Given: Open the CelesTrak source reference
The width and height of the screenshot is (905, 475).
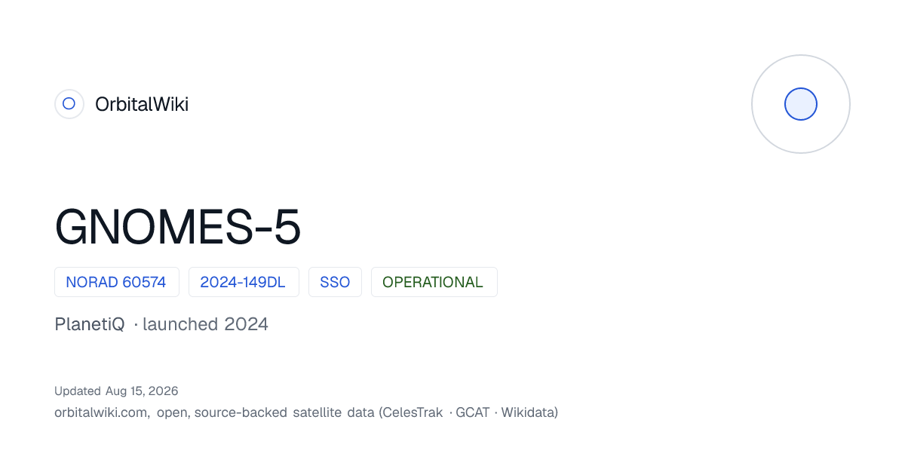Looking at the screenshot, I should point(413,412).
